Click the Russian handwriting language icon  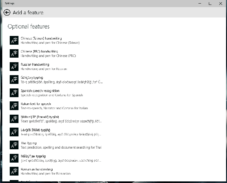pos(14,67)
